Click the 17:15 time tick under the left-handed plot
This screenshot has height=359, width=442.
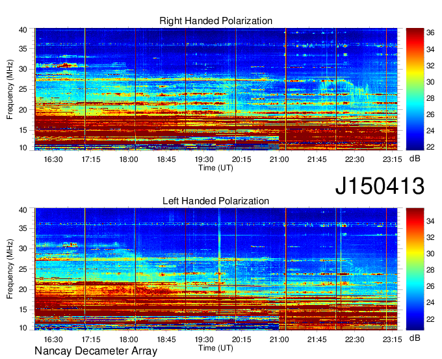pos(91,339)
